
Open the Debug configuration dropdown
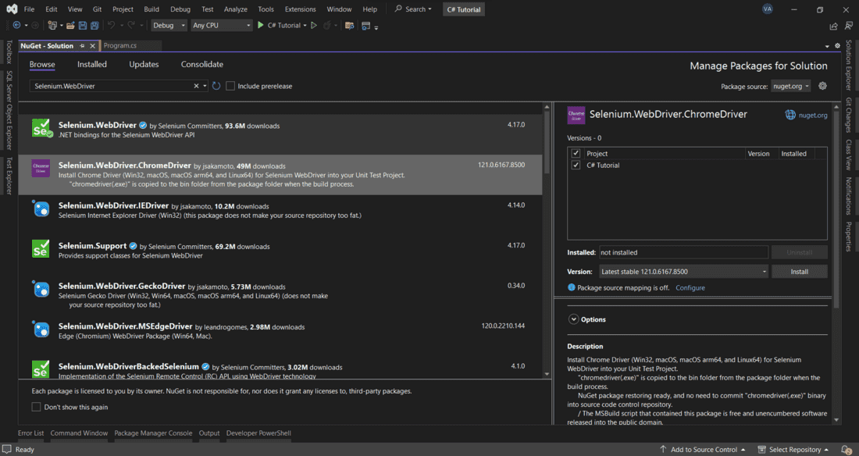[169, 25]
